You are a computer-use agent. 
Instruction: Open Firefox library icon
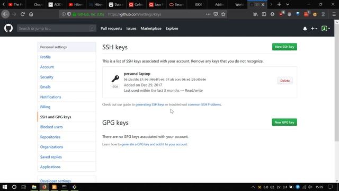coord(255,14)
